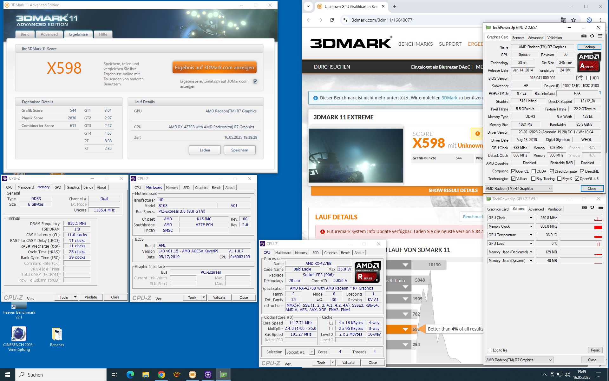
Task: Open the SPD tab in CPU-Z Memory window
Action: (58, 187)
